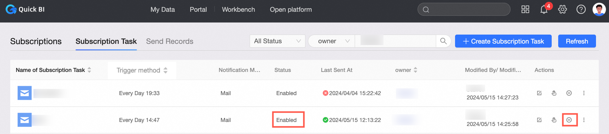Open the settings gear icon
Viewport: 609px width, 134px height.
(563, 10)
